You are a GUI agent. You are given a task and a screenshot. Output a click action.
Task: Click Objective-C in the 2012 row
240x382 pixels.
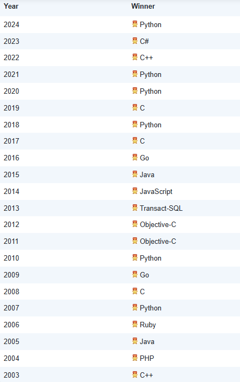point(158,225)
